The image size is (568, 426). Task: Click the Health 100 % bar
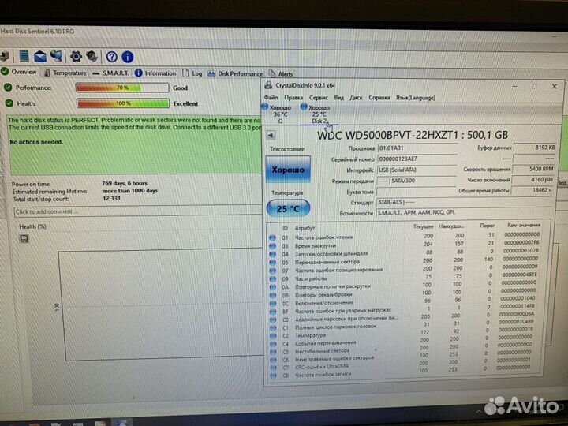[123, 103]
